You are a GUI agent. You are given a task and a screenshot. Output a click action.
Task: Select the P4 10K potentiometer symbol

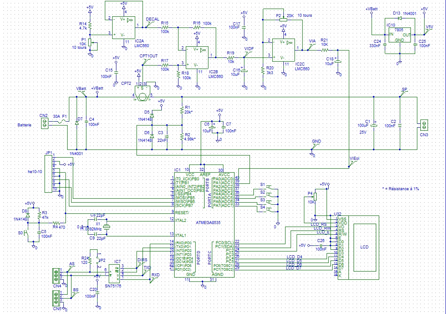[x=315, y=197]
